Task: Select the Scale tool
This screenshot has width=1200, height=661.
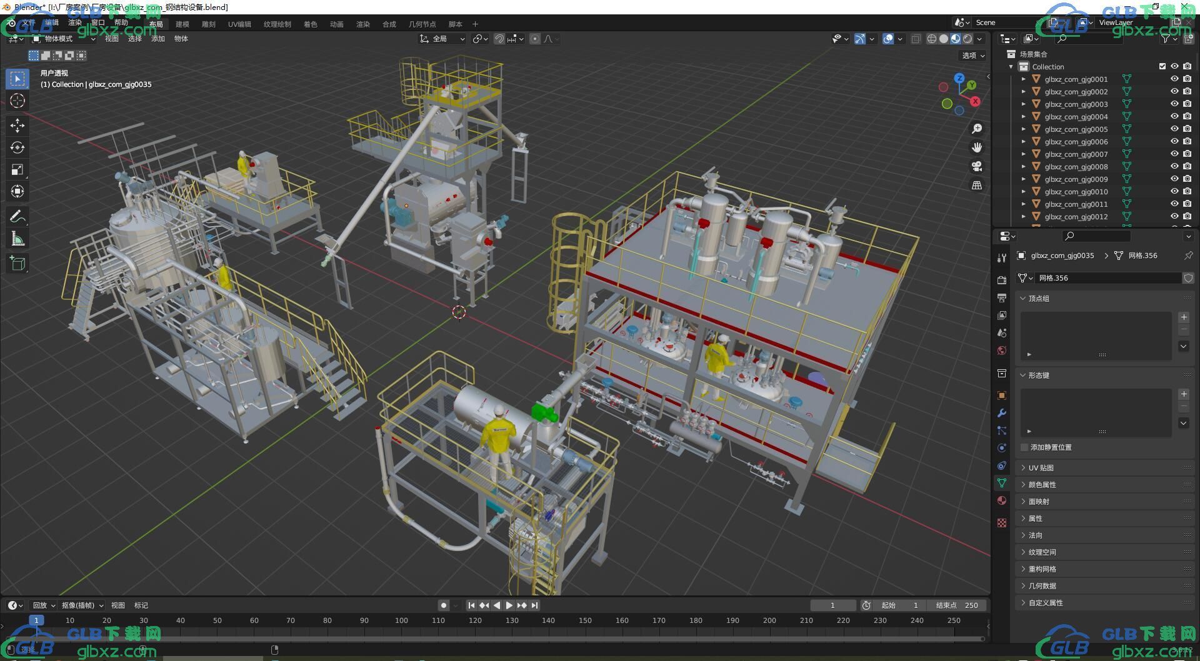Action: tap(17, 169)
